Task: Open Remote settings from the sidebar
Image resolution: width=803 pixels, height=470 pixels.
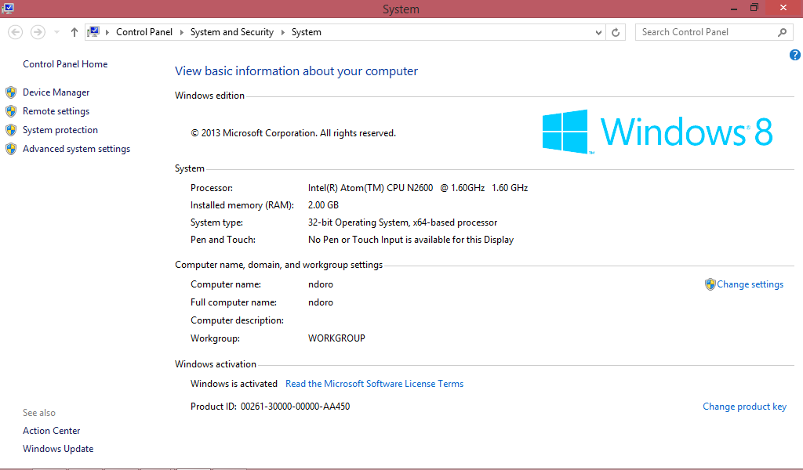Action: point(56,111)
